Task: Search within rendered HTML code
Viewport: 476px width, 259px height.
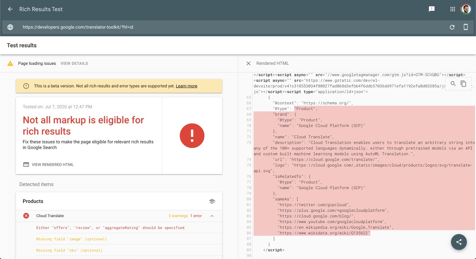Action: [x=453, y=84]
